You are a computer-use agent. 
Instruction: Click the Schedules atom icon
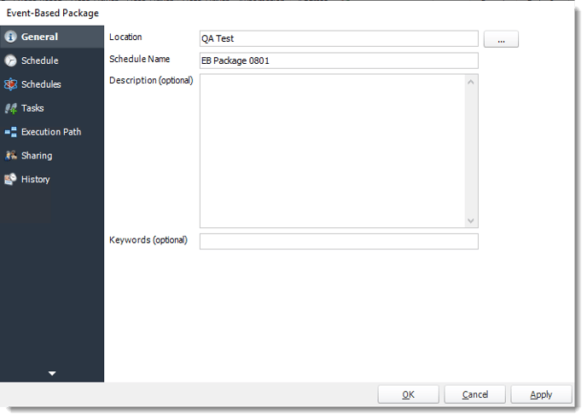click(10, 84)
